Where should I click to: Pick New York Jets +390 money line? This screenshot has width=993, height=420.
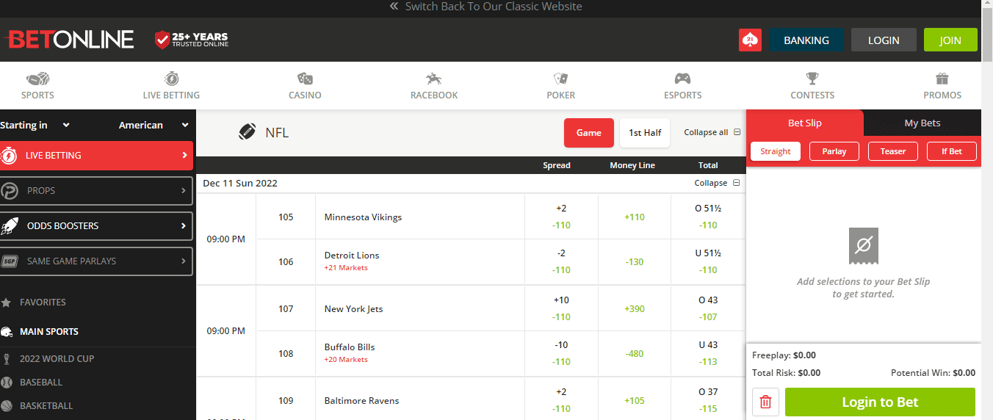635,308
